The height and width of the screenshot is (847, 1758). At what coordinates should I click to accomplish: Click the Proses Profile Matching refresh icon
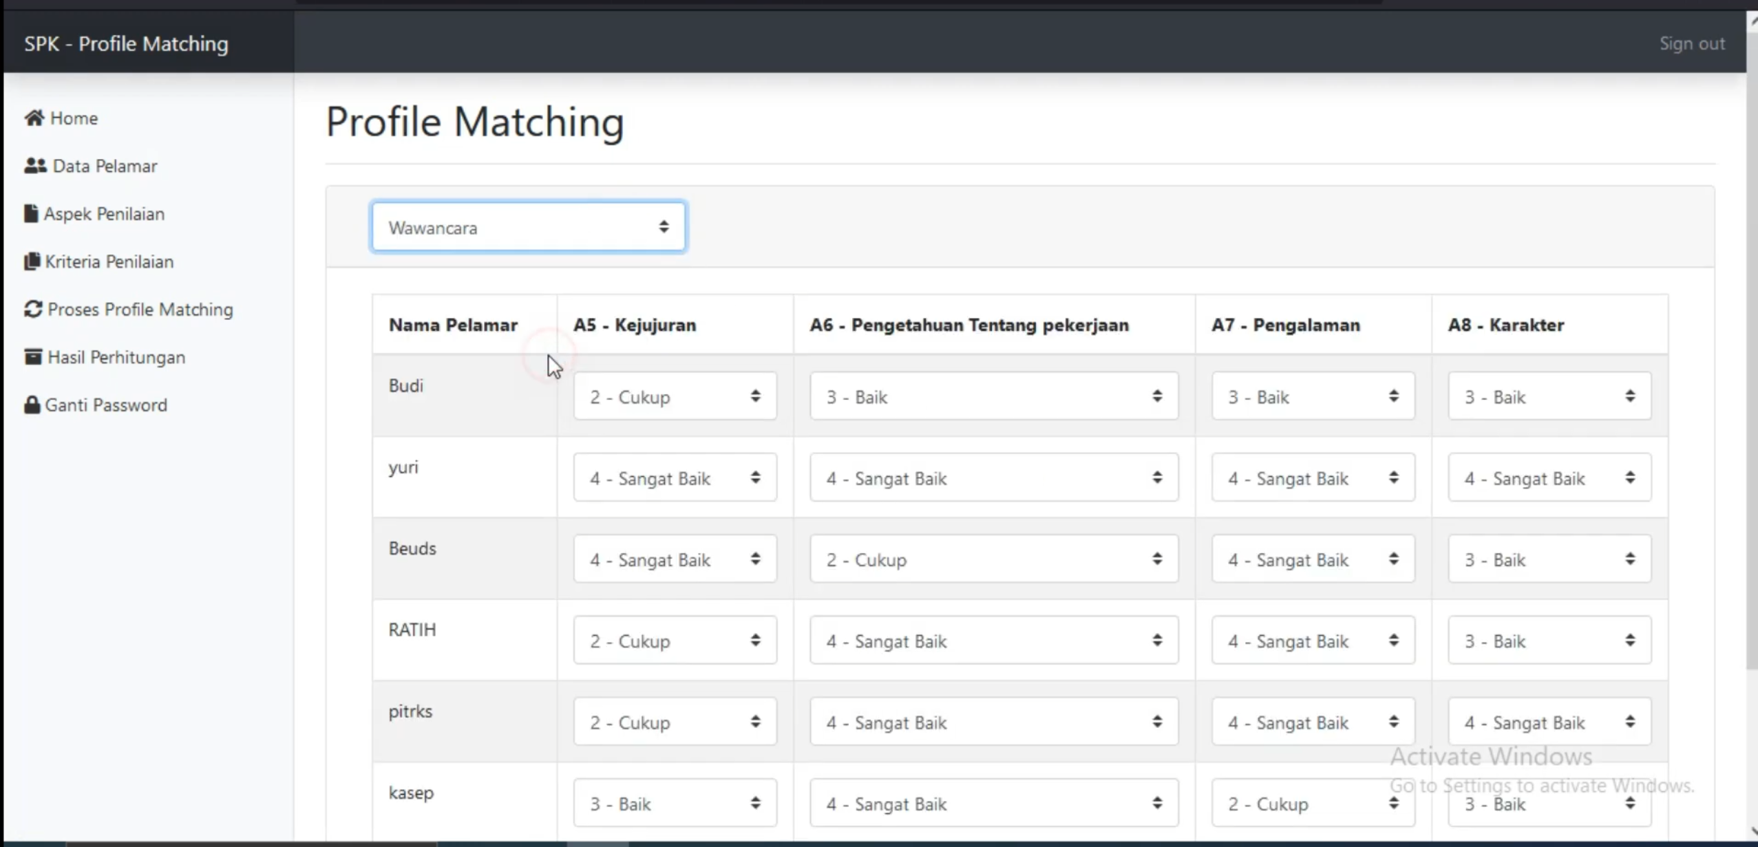33,309
